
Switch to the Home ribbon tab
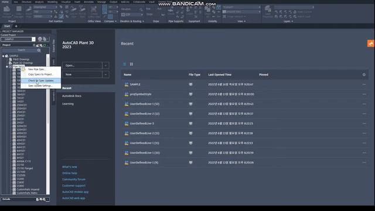click(x=5, y=2)
